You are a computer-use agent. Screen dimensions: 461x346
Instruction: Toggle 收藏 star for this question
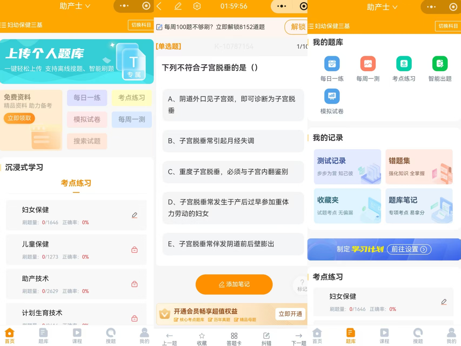202,339
